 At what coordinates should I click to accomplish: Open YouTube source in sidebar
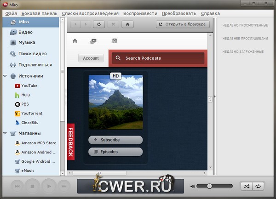[29, 85]
